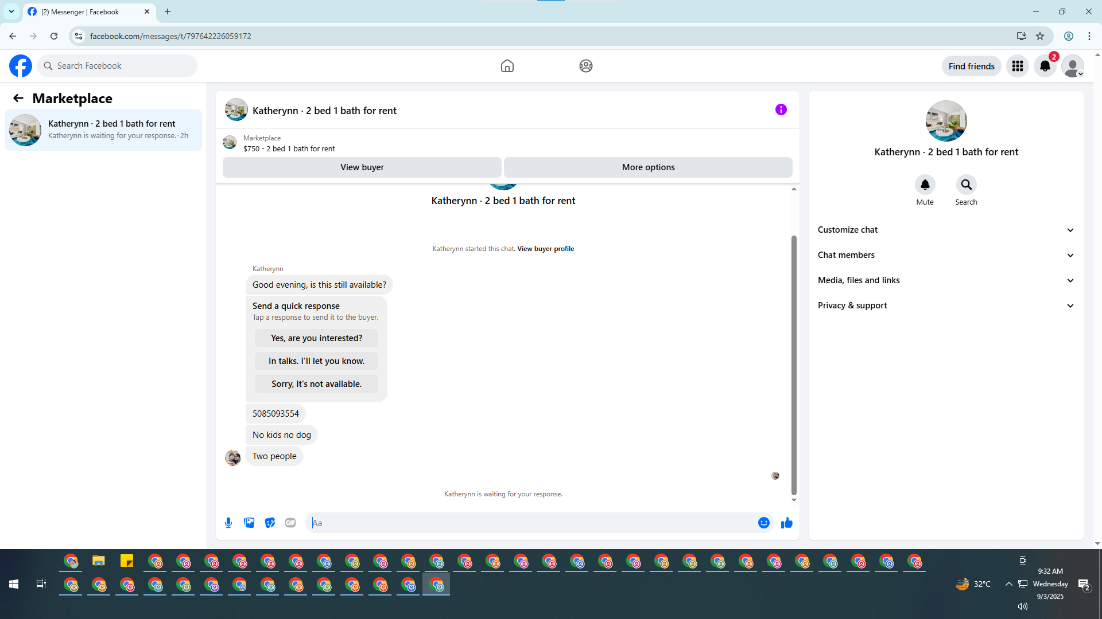Open the Facebook menu grid icon
1102x619 pixels.
[1018, 66]
